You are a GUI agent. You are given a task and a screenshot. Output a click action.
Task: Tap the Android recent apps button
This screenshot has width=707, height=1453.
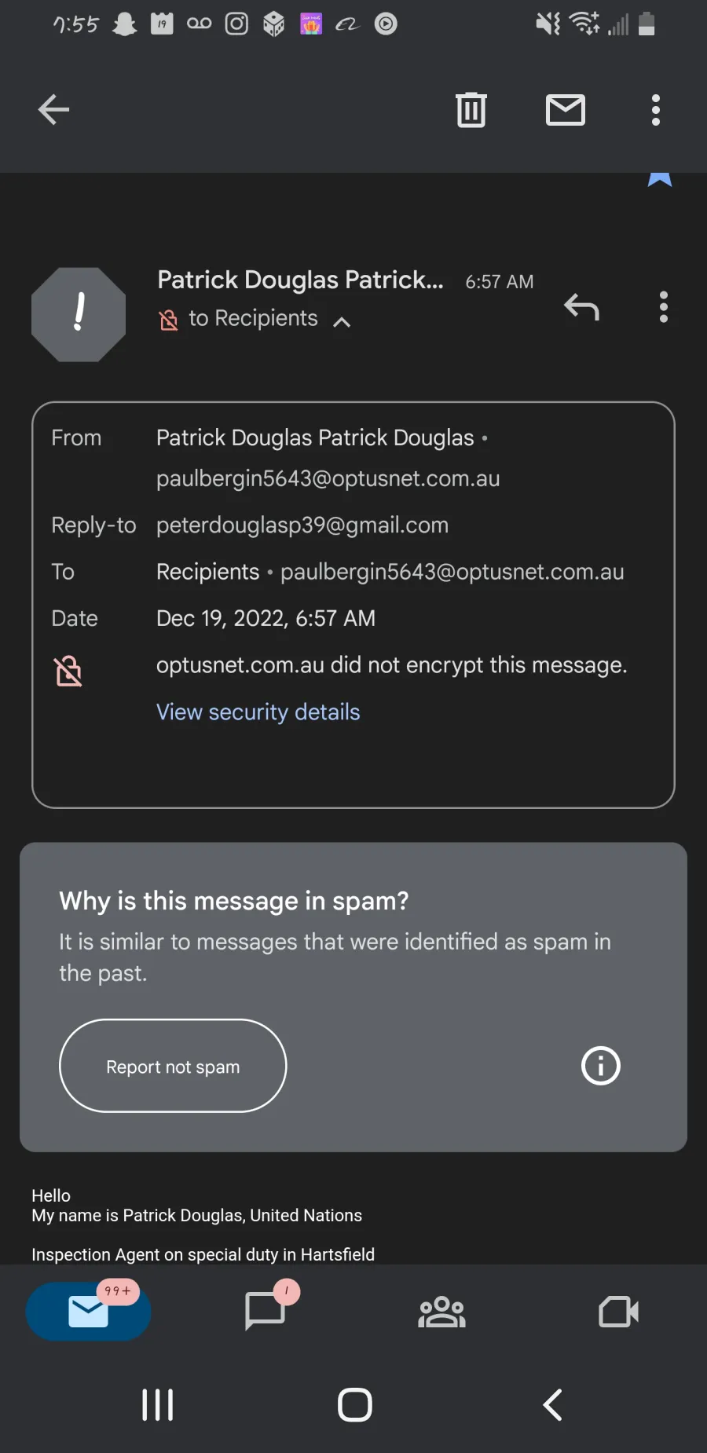[157, 1405]
